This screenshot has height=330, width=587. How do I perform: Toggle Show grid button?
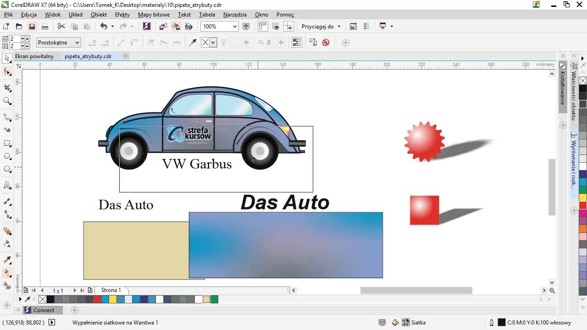pyautogui.click(x=276, y=27)
